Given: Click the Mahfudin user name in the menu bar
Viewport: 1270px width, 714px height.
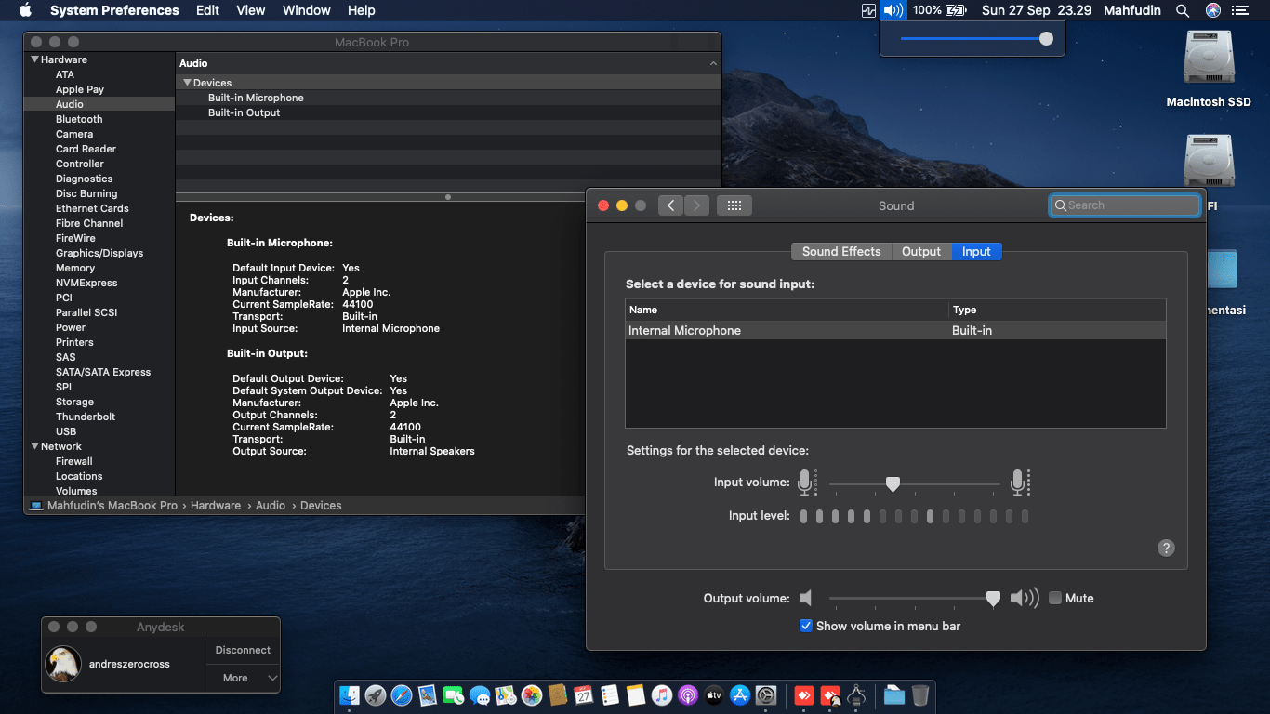Looking at the screenshot, I should pos(1131,10).
